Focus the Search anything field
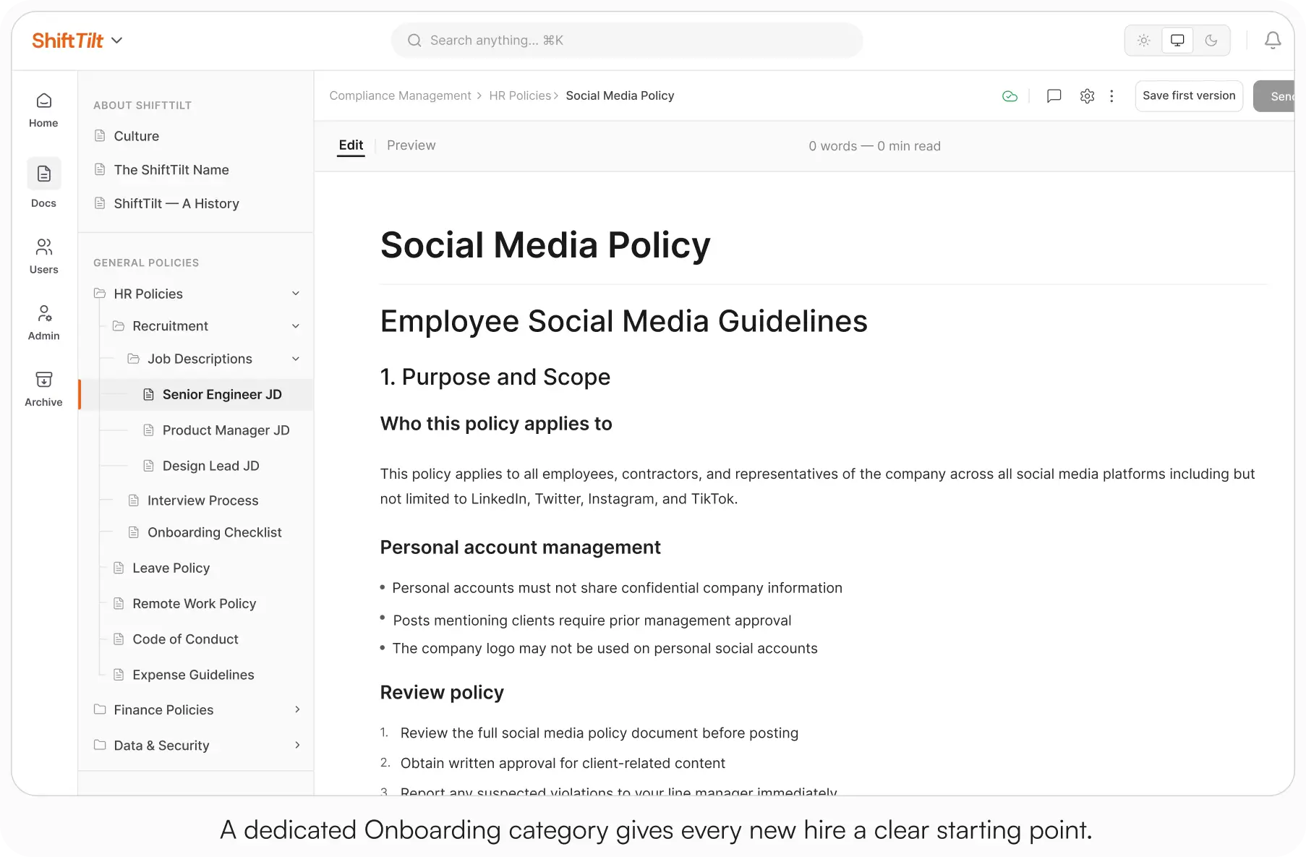 (627, 40)
